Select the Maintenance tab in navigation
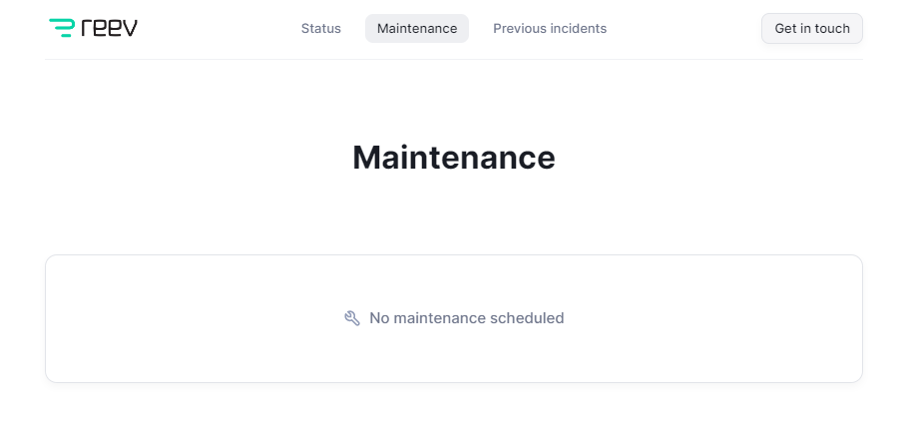 (417, 29)
